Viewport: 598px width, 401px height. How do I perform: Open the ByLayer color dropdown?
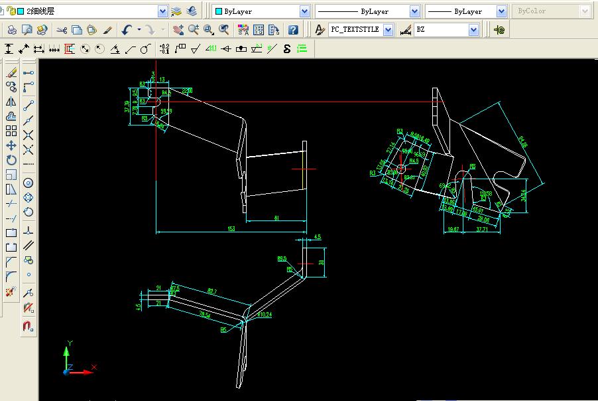304,11
